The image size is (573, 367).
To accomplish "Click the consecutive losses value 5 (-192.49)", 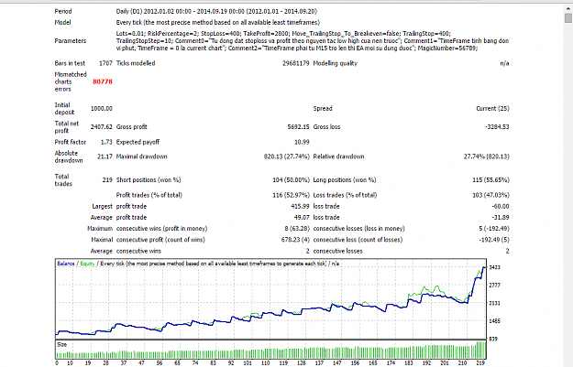I will (494, 229).
